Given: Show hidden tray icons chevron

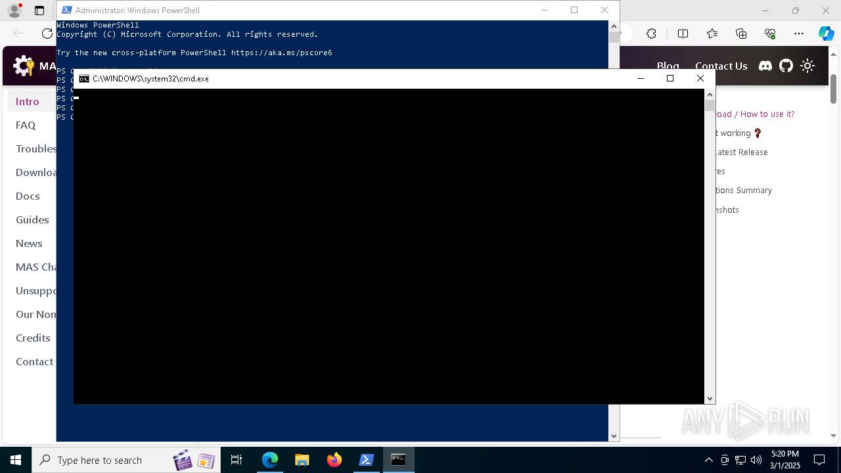Looking at the screenshot, I should click(x=708, y=460).
